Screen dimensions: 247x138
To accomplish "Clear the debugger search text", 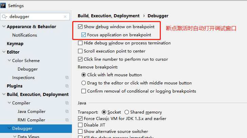I will [x=65, y=16].
